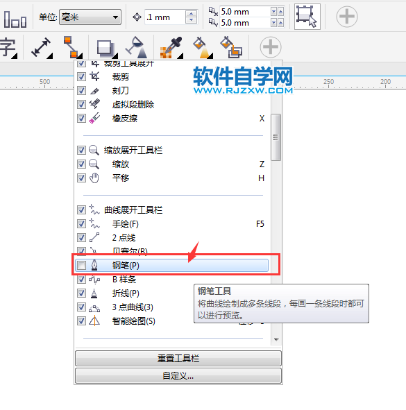Increase the nudge distance .1 mm value
Image resolution: width=406 pixels, height=410 pixels.
click(x=191, y=14)
